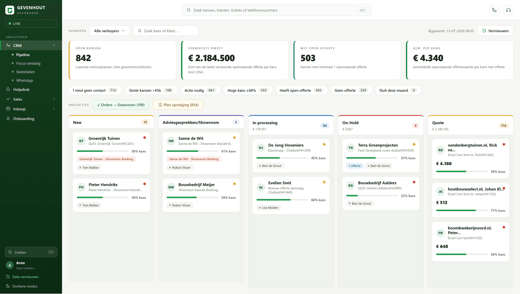Toggle the 'Heeft open offerte' filter

pos(302,90)
